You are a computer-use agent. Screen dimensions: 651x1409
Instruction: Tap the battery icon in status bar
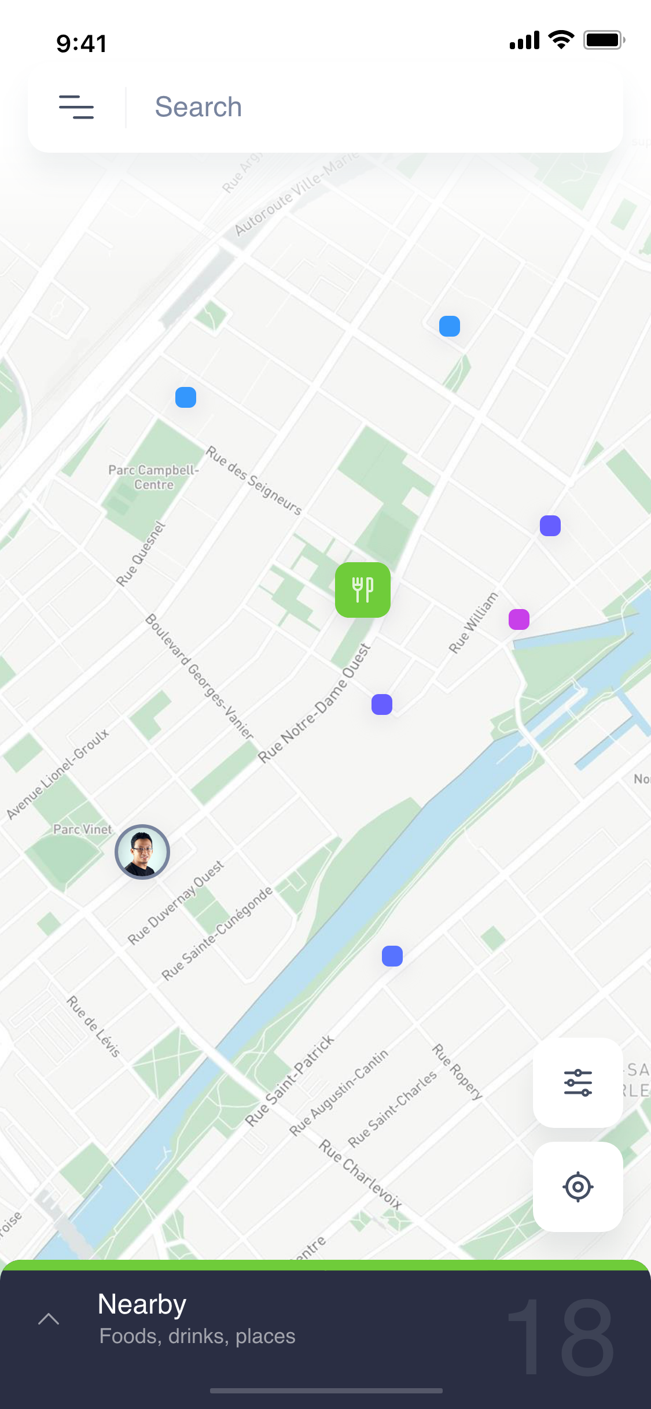(x=604, y=40)
